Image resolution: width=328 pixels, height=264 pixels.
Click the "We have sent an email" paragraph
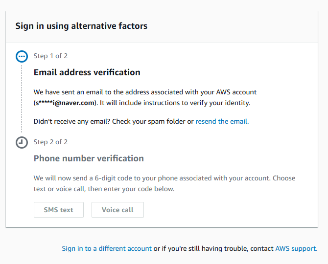145,98
